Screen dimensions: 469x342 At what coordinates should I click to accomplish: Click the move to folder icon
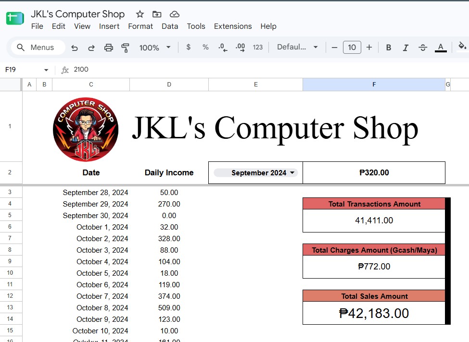coord(157,14)
